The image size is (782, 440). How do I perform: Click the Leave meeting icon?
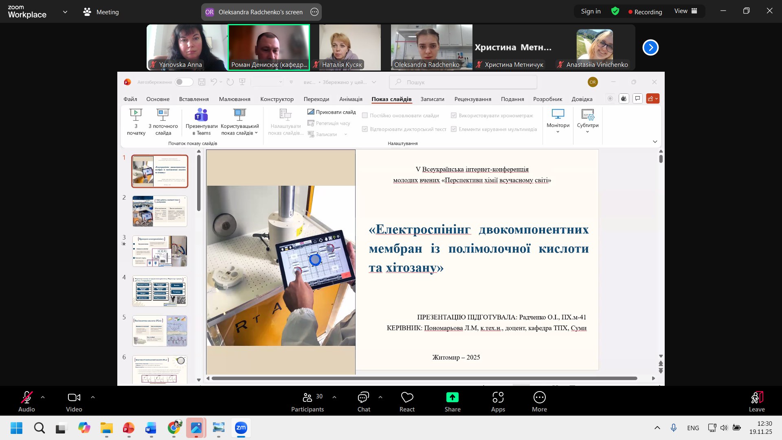pyautogui.click(x=756, y=397)
